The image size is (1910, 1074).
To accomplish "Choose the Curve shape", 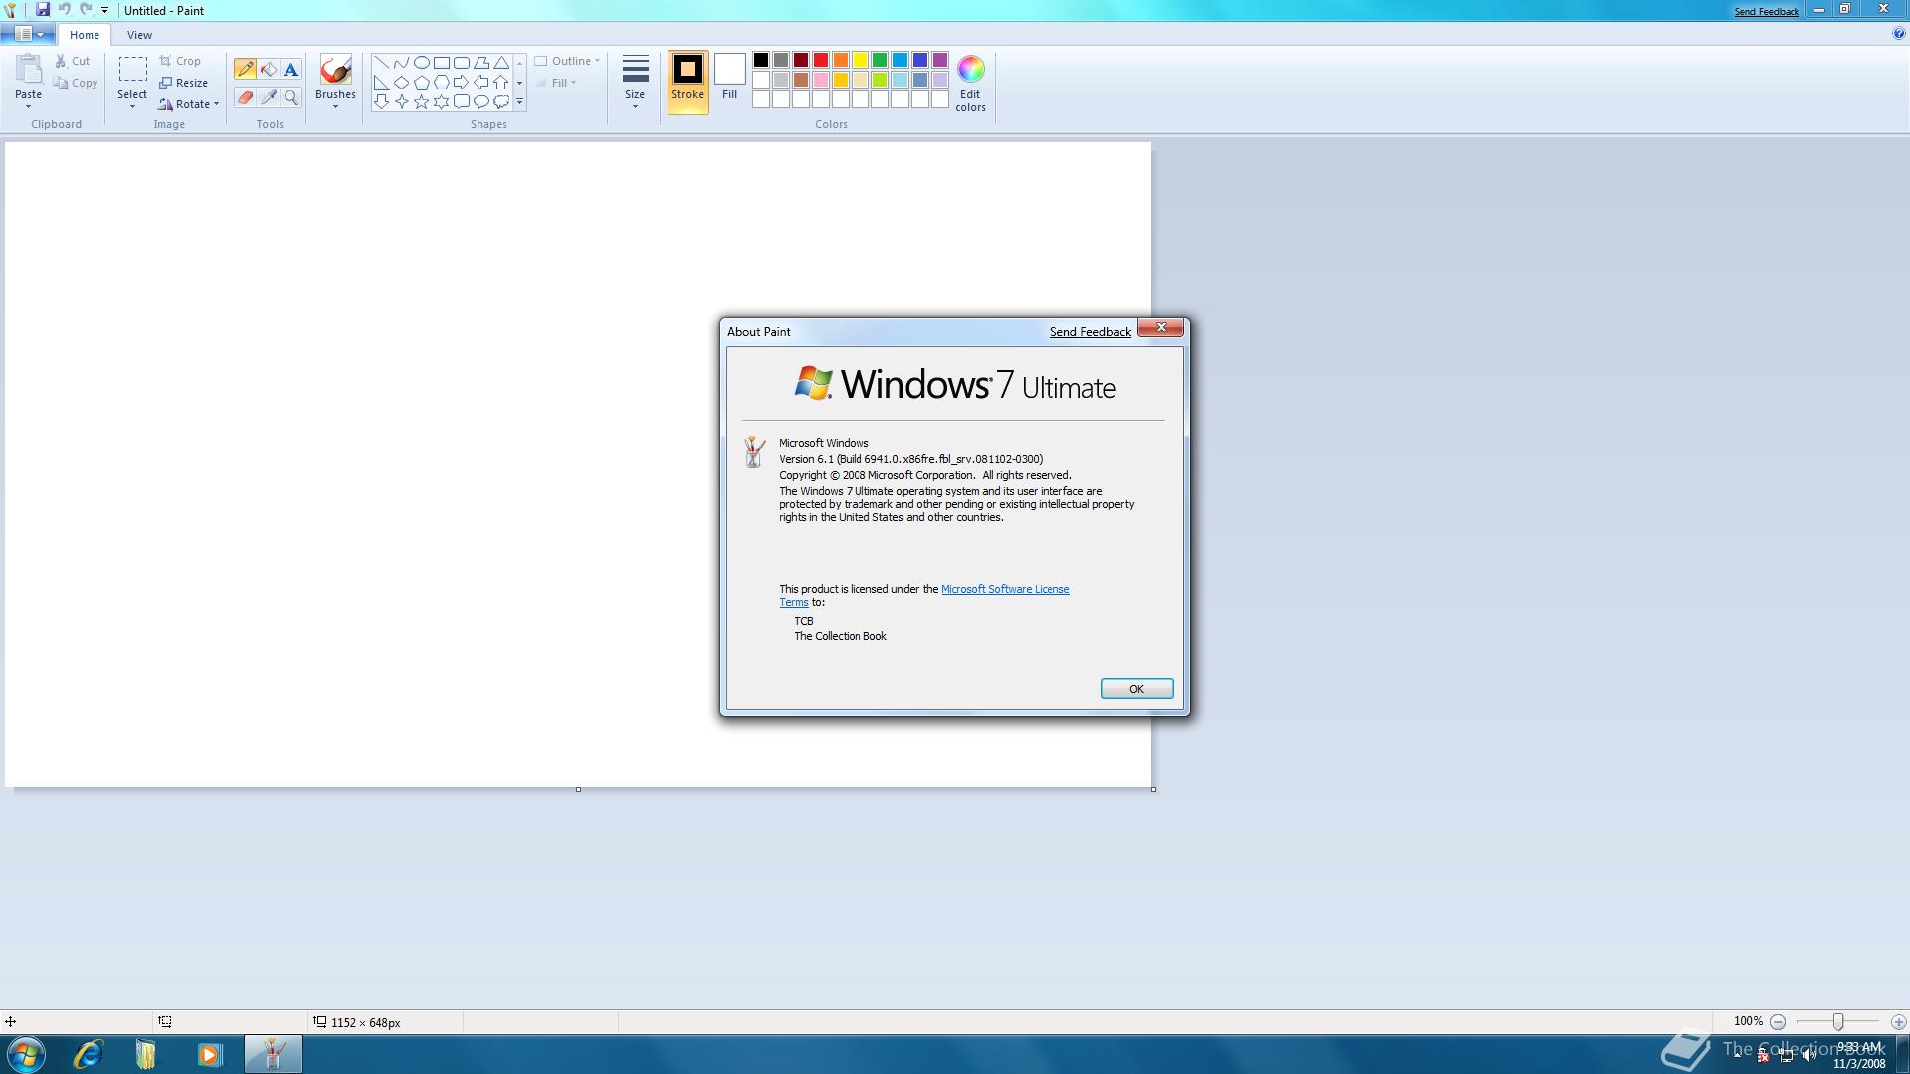I will tap(402, 63).
